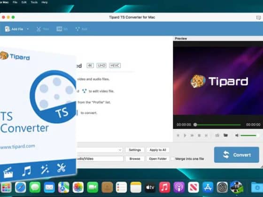Open Reminders from the Dock
263x197 pixels.
pos(122,187)
